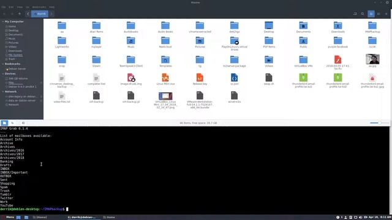
Task: Open the PSP Roms folder
Action: coord(269,42)
